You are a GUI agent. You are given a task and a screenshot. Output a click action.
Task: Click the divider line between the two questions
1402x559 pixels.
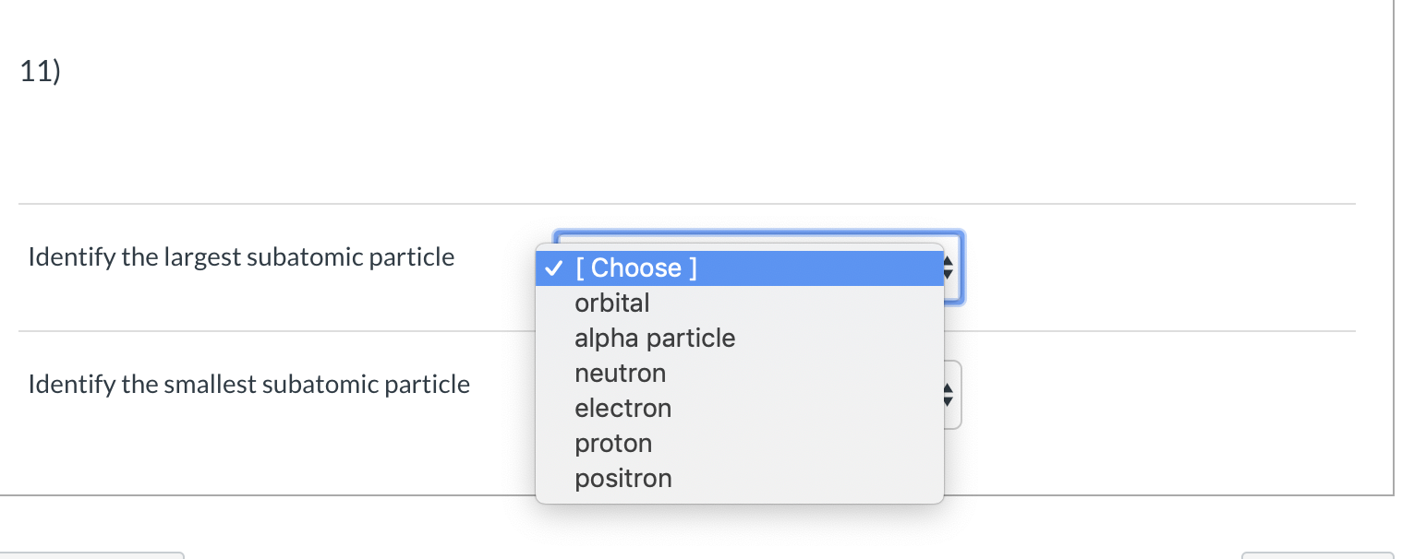pyautogui.click(x=277, y=331)
